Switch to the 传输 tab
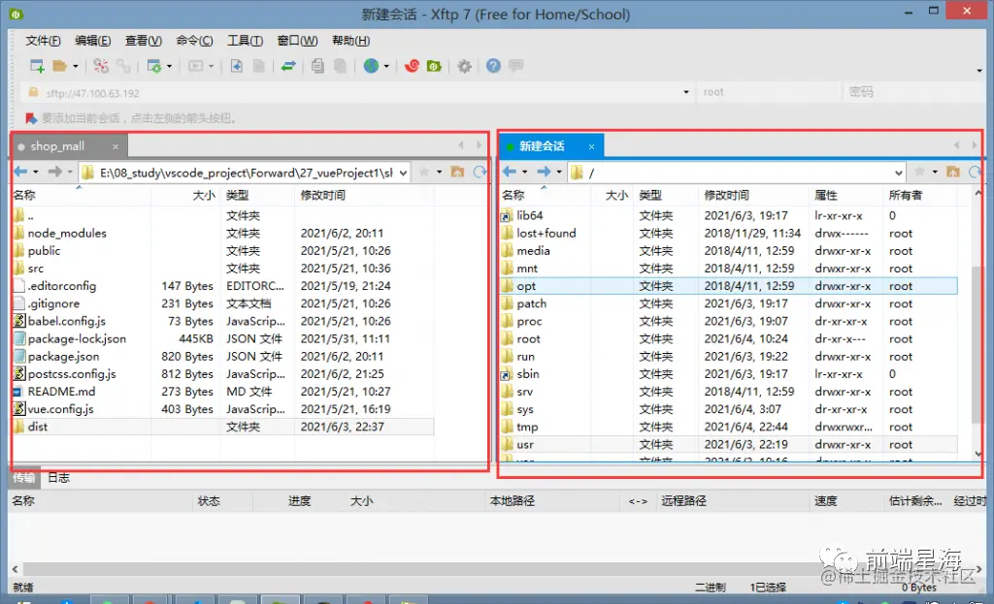The image size is (994, 604). pos(24,477)
